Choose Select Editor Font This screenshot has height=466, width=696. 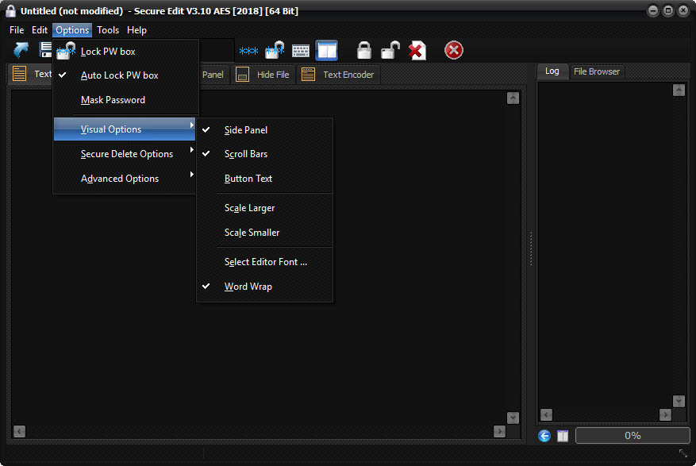click(x=264, y=262)
